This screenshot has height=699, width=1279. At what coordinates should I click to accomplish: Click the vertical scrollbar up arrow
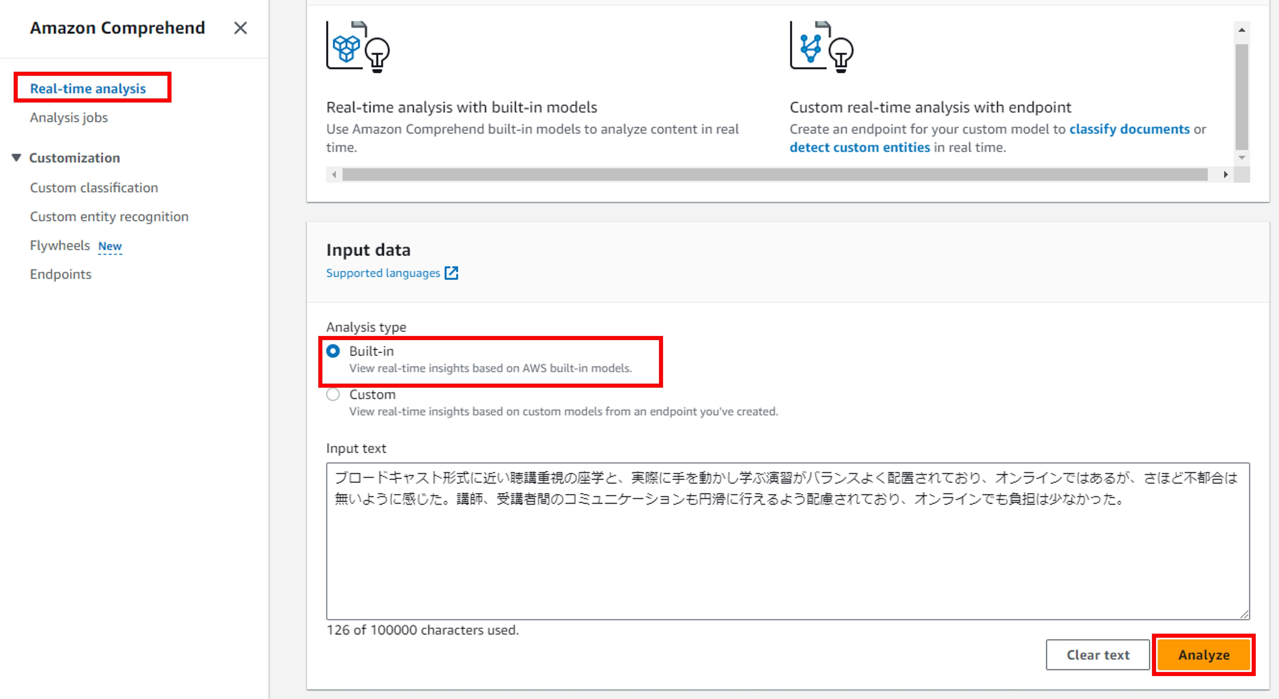pyautogui.click(x=1242, y=30)
